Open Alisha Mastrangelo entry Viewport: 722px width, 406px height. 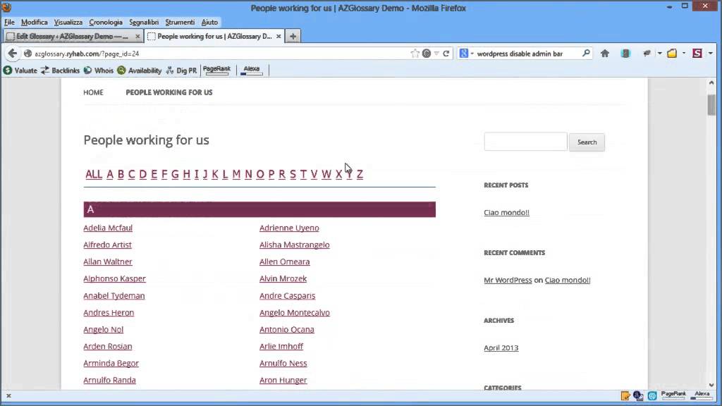click(x=294, y=245)
